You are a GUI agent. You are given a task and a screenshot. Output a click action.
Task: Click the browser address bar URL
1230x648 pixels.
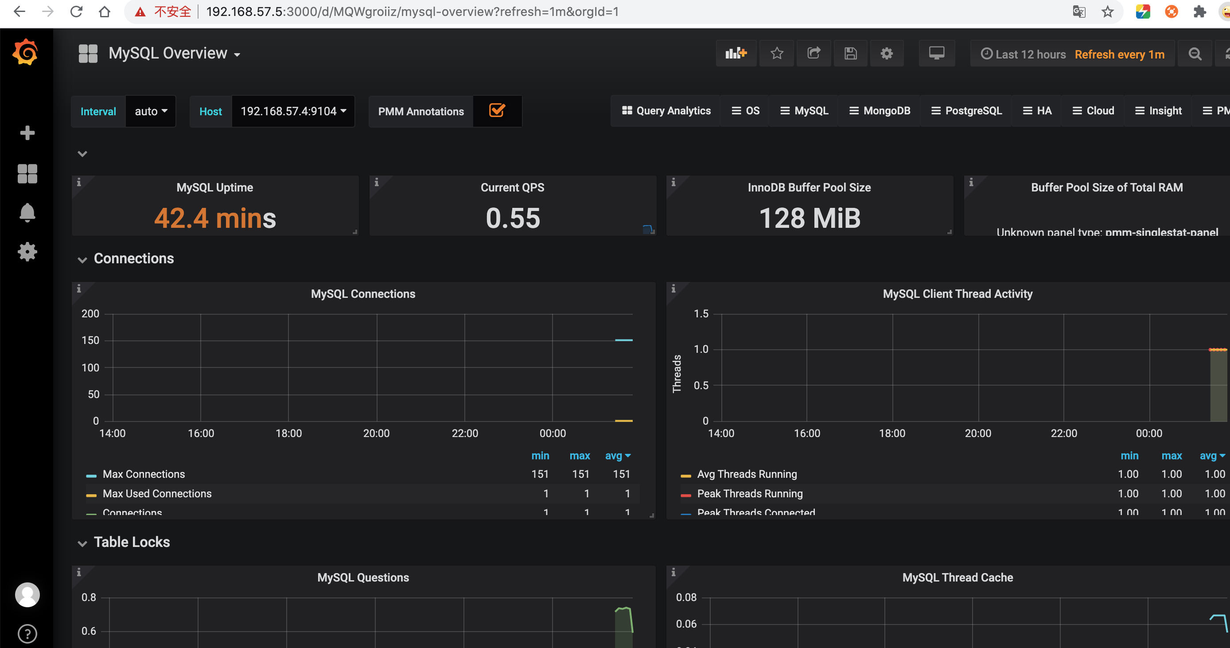tap(412, 12)
